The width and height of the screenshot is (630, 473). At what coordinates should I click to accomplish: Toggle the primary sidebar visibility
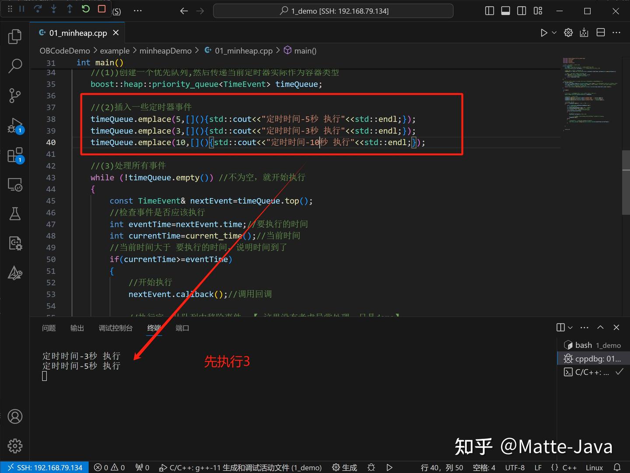point(489,11)
